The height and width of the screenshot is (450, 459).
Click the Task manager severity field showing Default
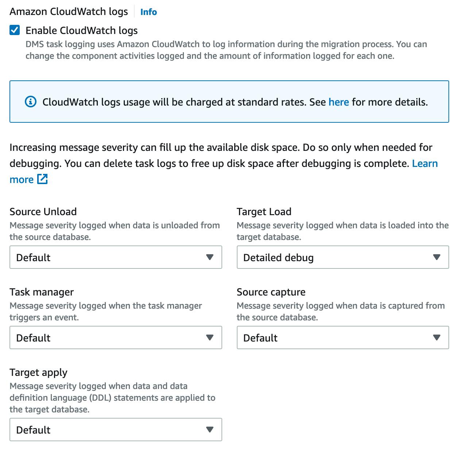pyautogui.click(x=116, y=338)
